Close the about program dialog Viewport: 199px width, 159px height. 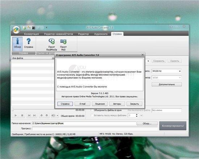pyautogui.click(x=143, y=55)
